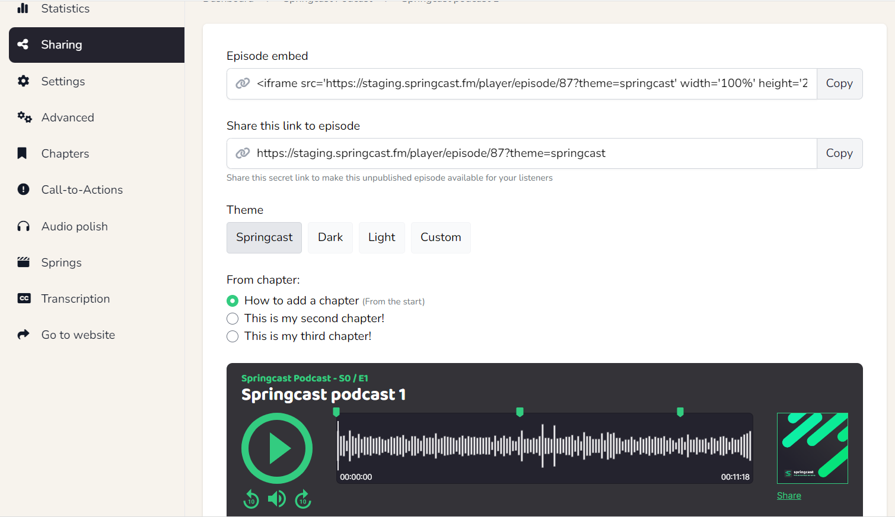Click the Share link under cover art
This screenshot has width=895, height=517.
tap(789, 496)
